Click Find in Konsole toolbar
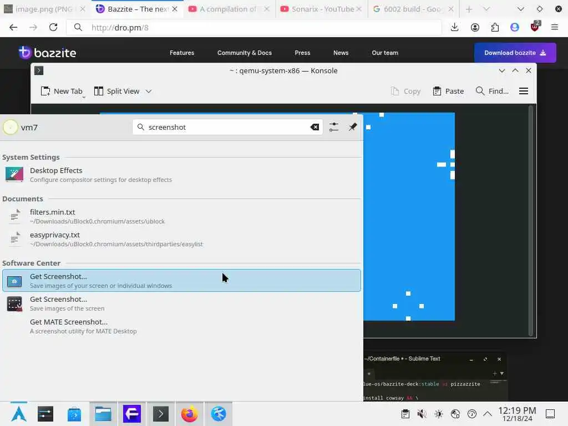The image size is (568, 426). pos(493,92)
